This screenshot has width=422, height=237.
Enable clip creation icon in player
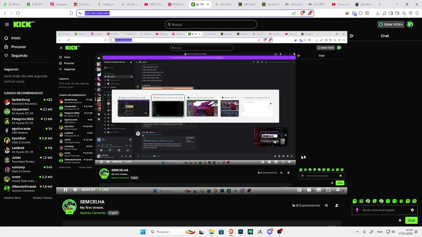pos(309,190)
